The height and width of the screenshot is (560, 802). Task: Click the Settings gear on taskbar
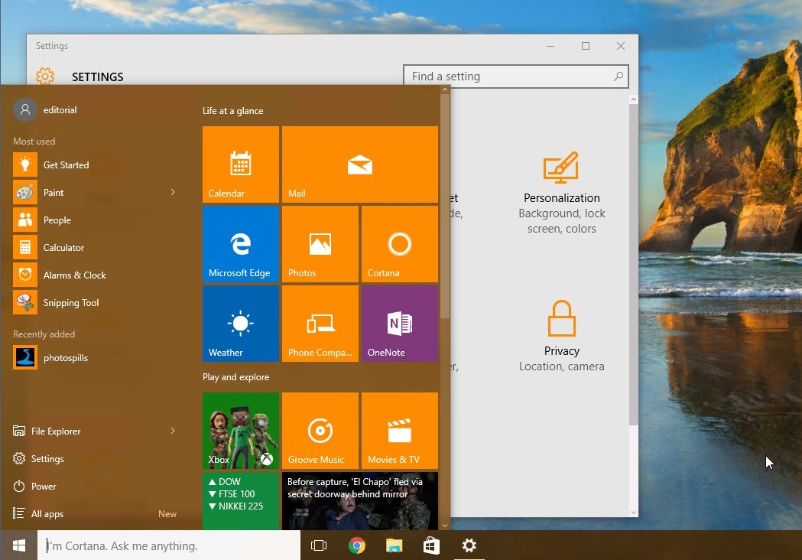click(x=469, y=545)
